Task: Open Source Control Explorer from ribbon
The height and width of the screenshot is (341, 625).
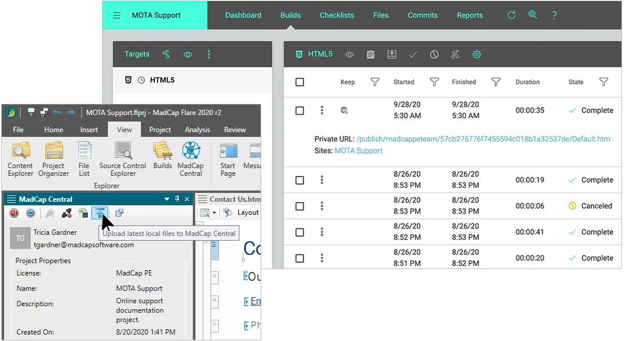Action: point(123,159)
